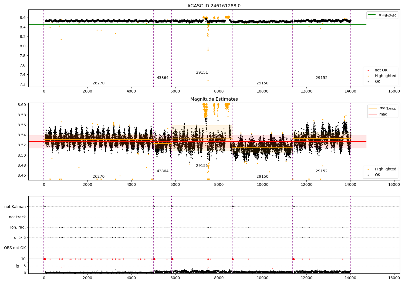Click the 'dr > 5' row label

pos(20,238)
